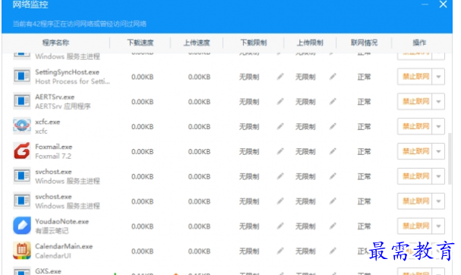The image size is (461, 275).
Task: Sort by 联网情况 column header
Action: click(x=364, y=43)
